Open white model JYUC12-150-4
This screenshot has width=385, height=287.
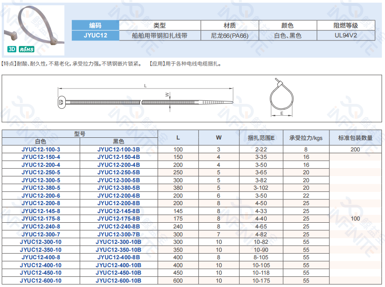coord(41,157)
